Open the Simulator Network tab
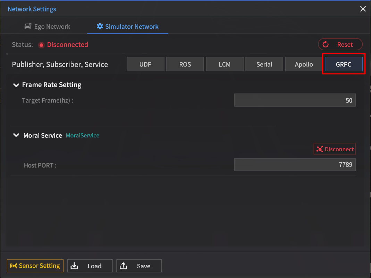371x278 pixels. pos(127,27)
